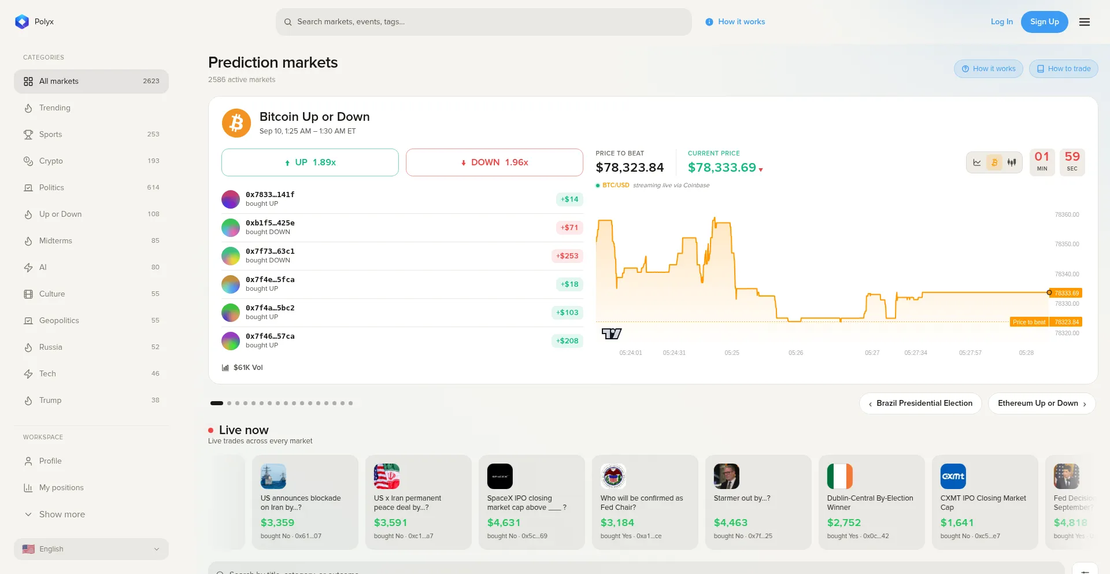Viewport: 1110px width, 574px height.
Task: Select the Bitcoin chart mode toggle
Action: [x=994, y=162]
